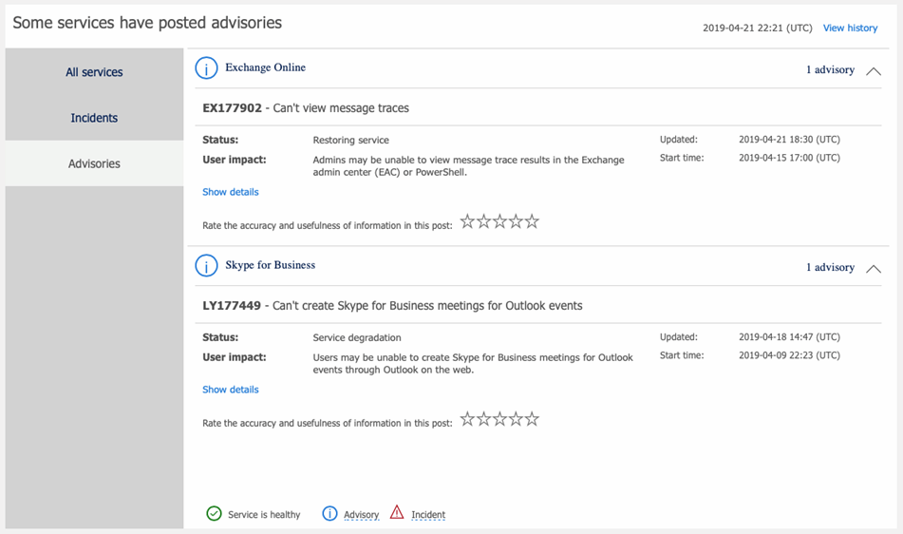Rate LY177449 post three stars

click(x=499, y=419)
